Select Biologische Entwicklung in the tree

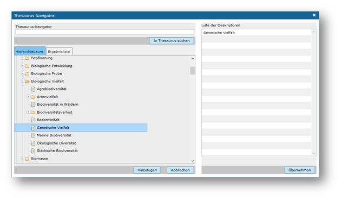click(51, 66)
